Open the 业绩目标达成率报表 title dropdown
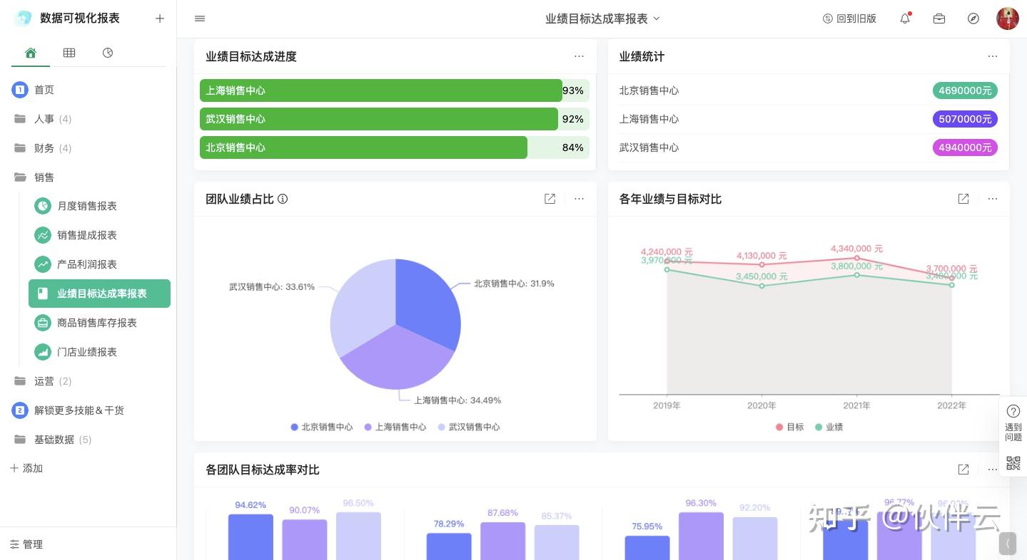Viewport: 1027px width, 560px height. click(x=603, y=19)
